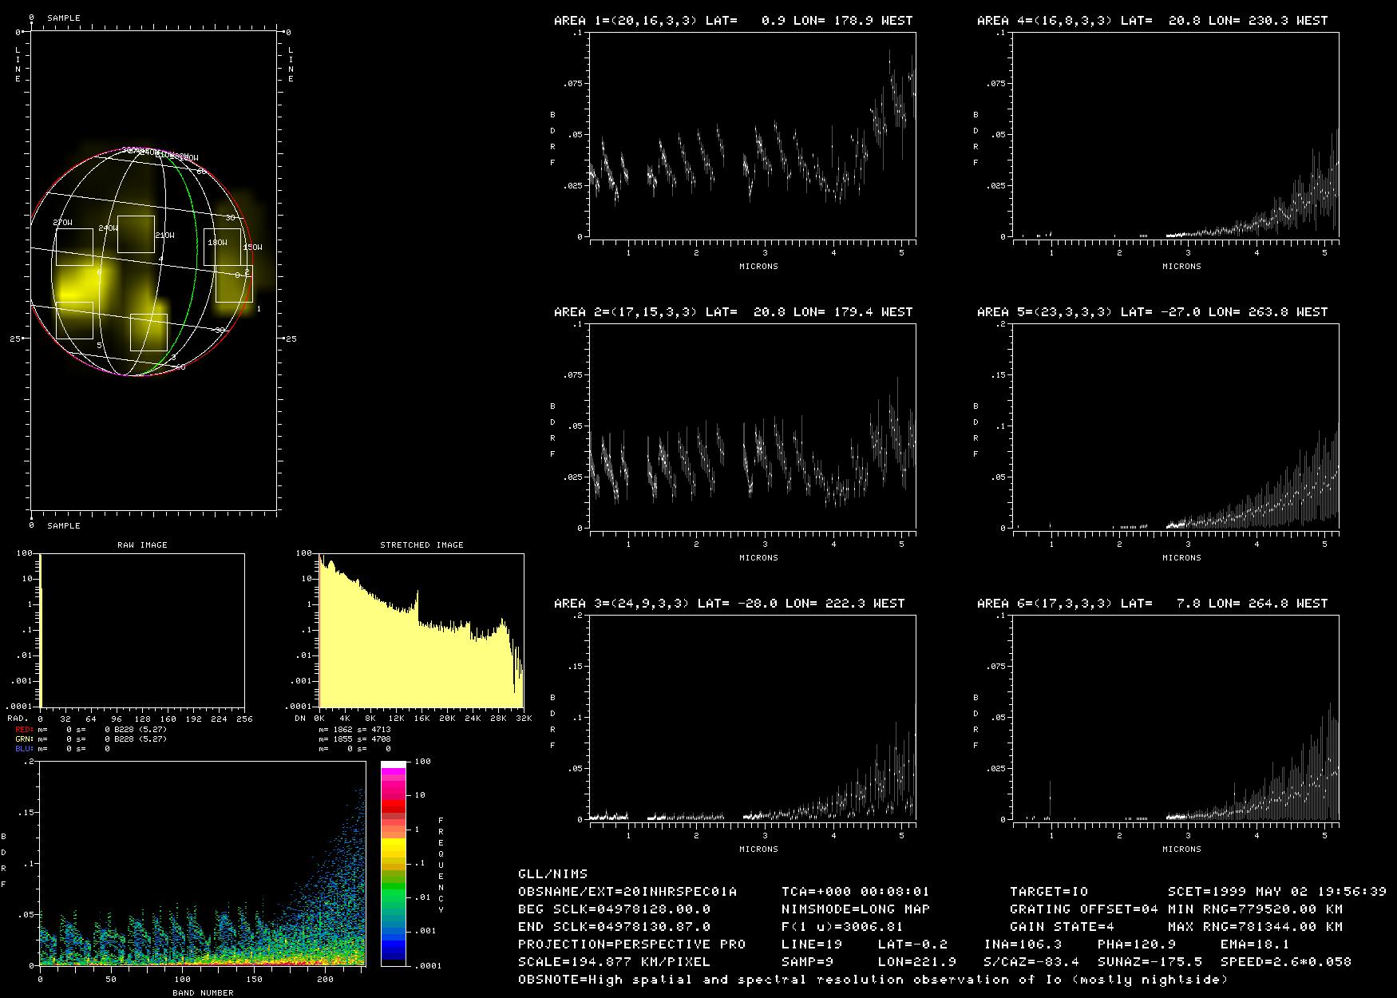Open the AREA 1 spectrum plot
Screen dimensions: 1397x998
752,136
